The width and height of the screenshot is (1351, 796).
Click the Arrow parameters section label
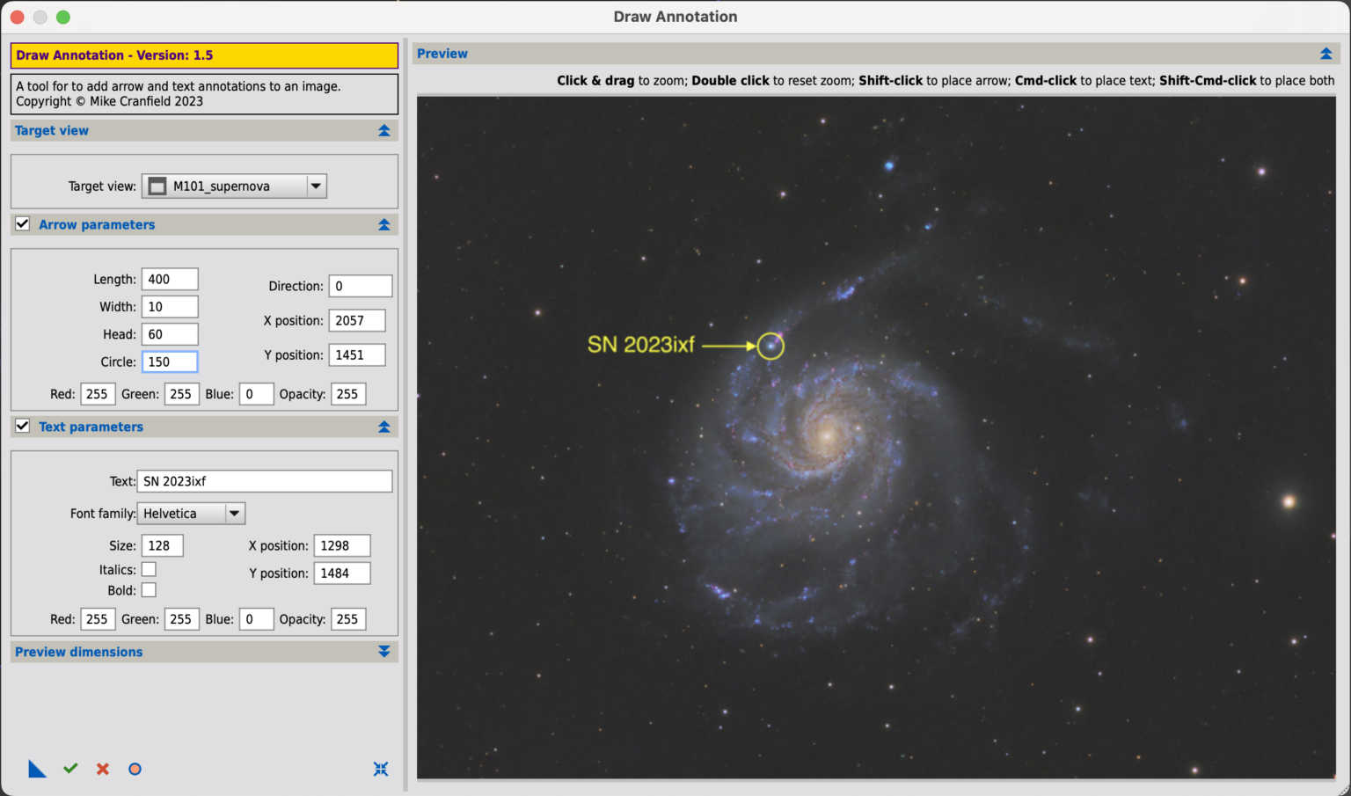(97, 224)
